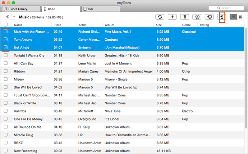Image resolution: width=248 pixels, height=154 pixels.
Task: Check the One For Da Money checkbox
Action: [6, 118]
